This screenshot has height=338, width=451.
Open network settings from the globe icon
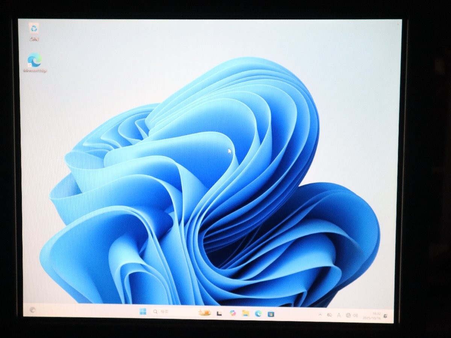(348, 315)
